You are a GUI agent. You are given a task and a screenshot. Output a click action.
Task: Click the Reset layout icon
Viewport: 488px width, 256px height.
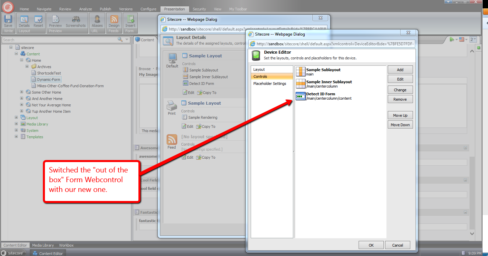38,20
